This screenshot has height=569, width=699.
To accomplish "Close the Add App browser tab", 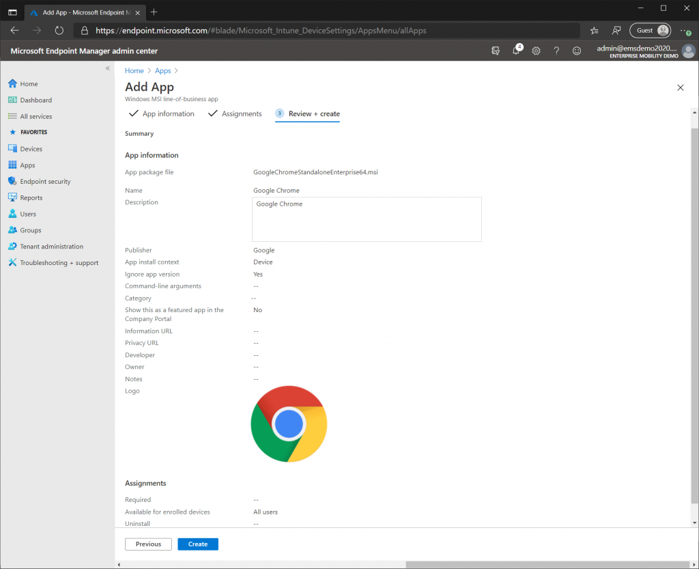I will pos(138,12).
